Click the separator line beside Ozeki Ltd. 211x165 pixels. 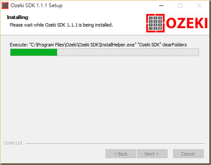coord(115,143)
